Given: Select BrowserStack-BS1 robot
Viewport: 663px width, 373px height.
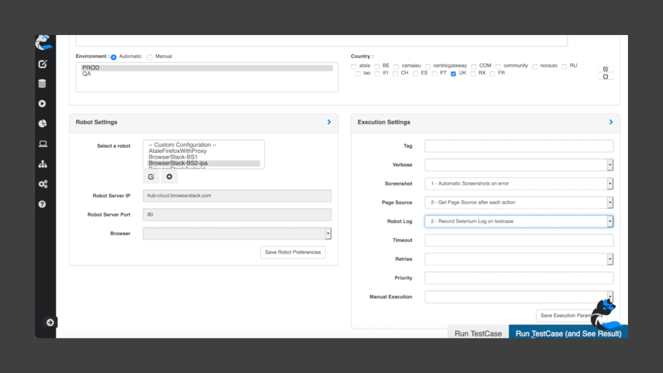Looking at the screenshot, I should (x=204, y=157).
